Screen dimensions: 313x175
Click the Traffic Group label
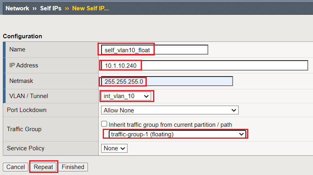[24, 129]
